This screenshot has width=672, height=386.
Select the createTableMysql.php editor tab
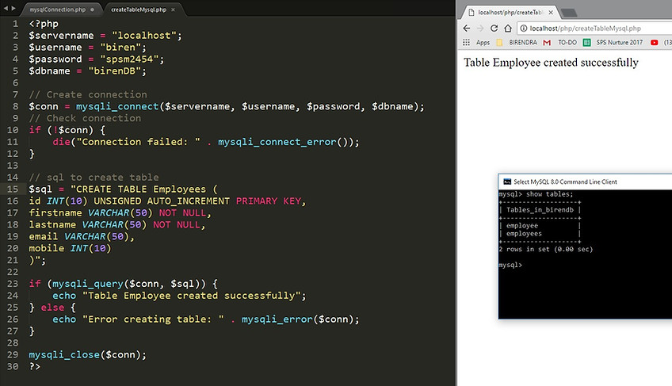coord(139,10)
